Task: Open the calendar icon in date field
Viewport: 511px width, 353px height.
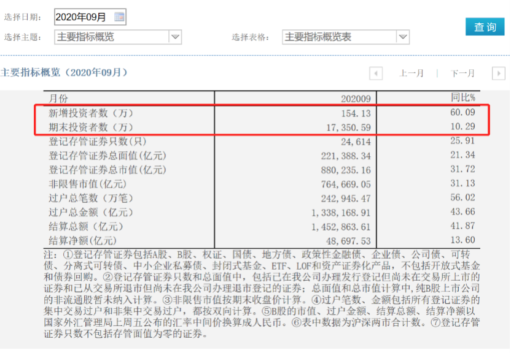Action: pyautogui.click(x=119, y=17)
